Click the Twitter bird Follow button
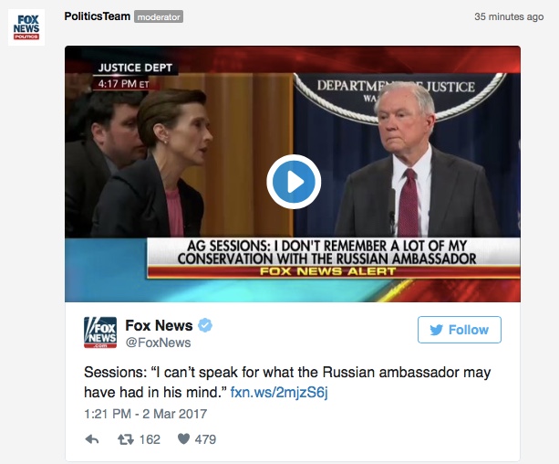559x464 pixels. (460, 330)
